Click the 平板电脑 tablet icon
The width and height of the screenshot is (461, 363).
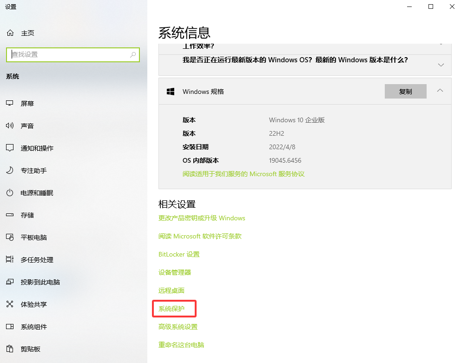[x=10, y=238]
